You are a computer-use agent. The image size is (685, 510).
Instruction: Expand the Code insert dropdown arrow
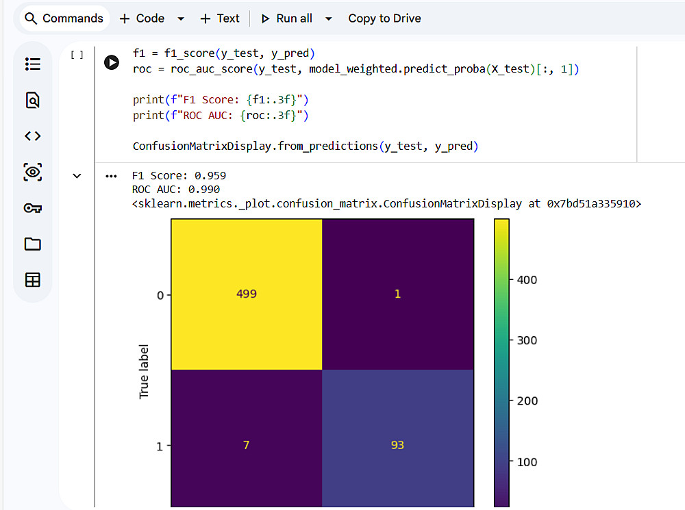(x=181, y=19)
